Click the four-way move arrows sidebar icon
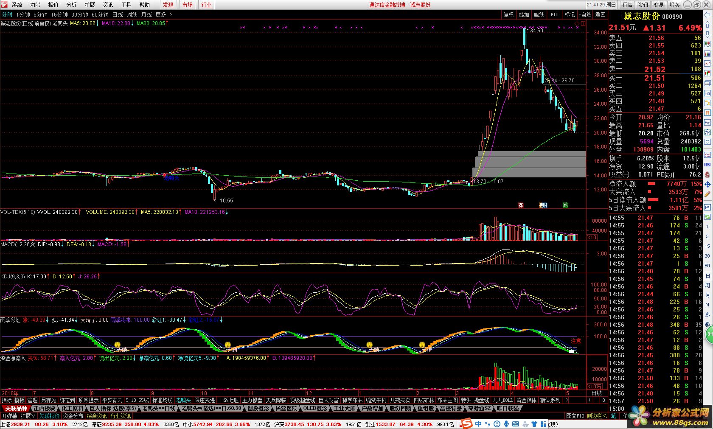The image size is (713, 429). click(707, 184)
